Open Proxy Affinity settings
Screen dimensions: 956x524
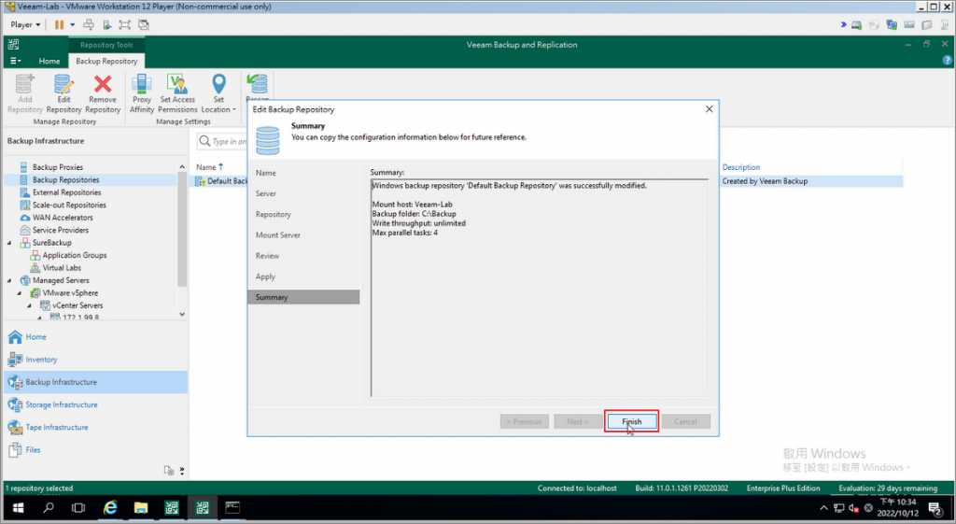pos(142,93)
